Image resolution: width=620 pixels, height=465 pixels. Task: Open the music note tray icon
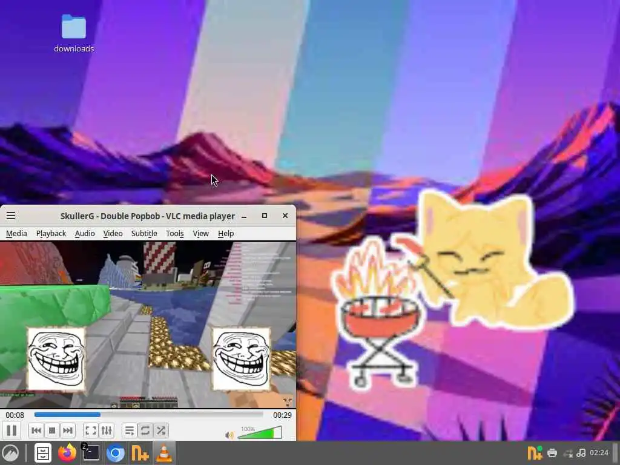point(581,453)
